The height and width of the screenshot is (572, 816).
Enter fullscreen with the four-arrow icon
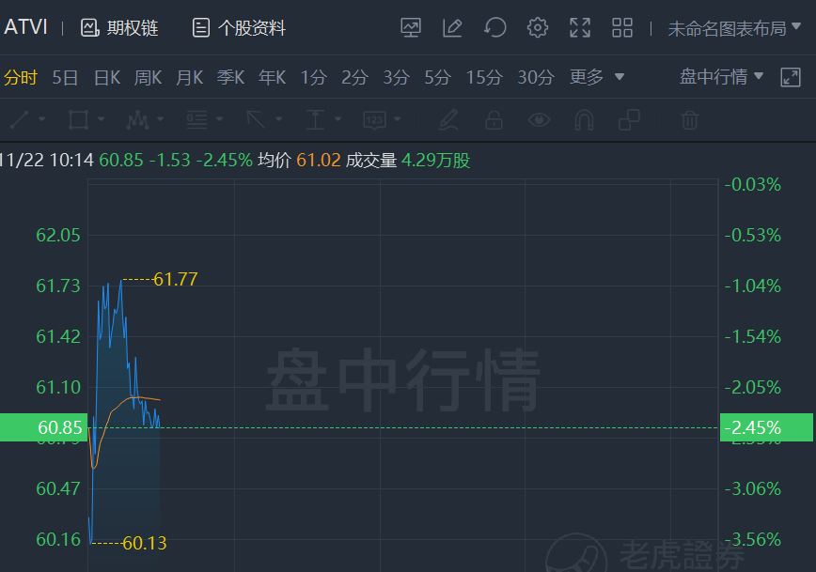tap(580, 27)
